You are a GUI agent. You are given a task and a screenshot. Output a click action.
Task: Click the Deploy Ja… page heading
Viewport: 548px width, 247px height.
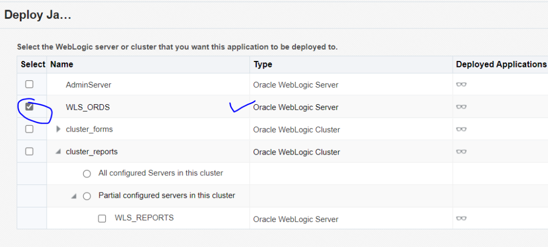click(38, 15)
